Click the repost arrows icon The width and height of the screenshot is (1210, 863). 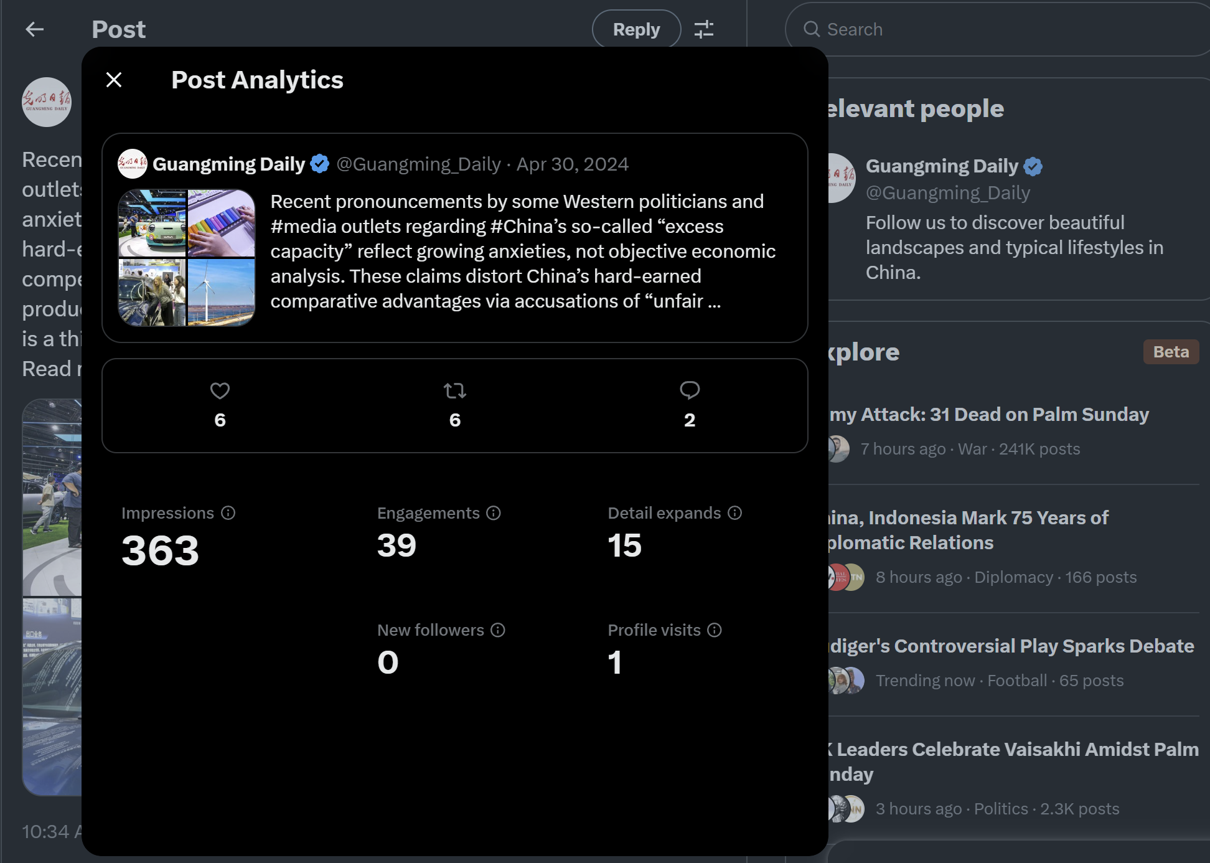pos(455,391)
